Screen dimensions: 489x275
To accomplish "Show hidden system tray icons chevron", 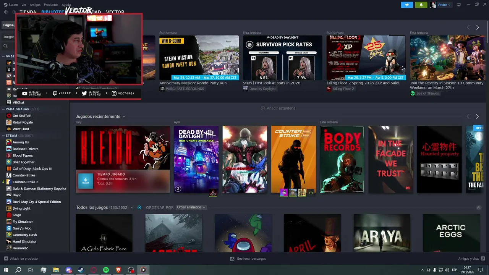I will click(x=422, y=270).
